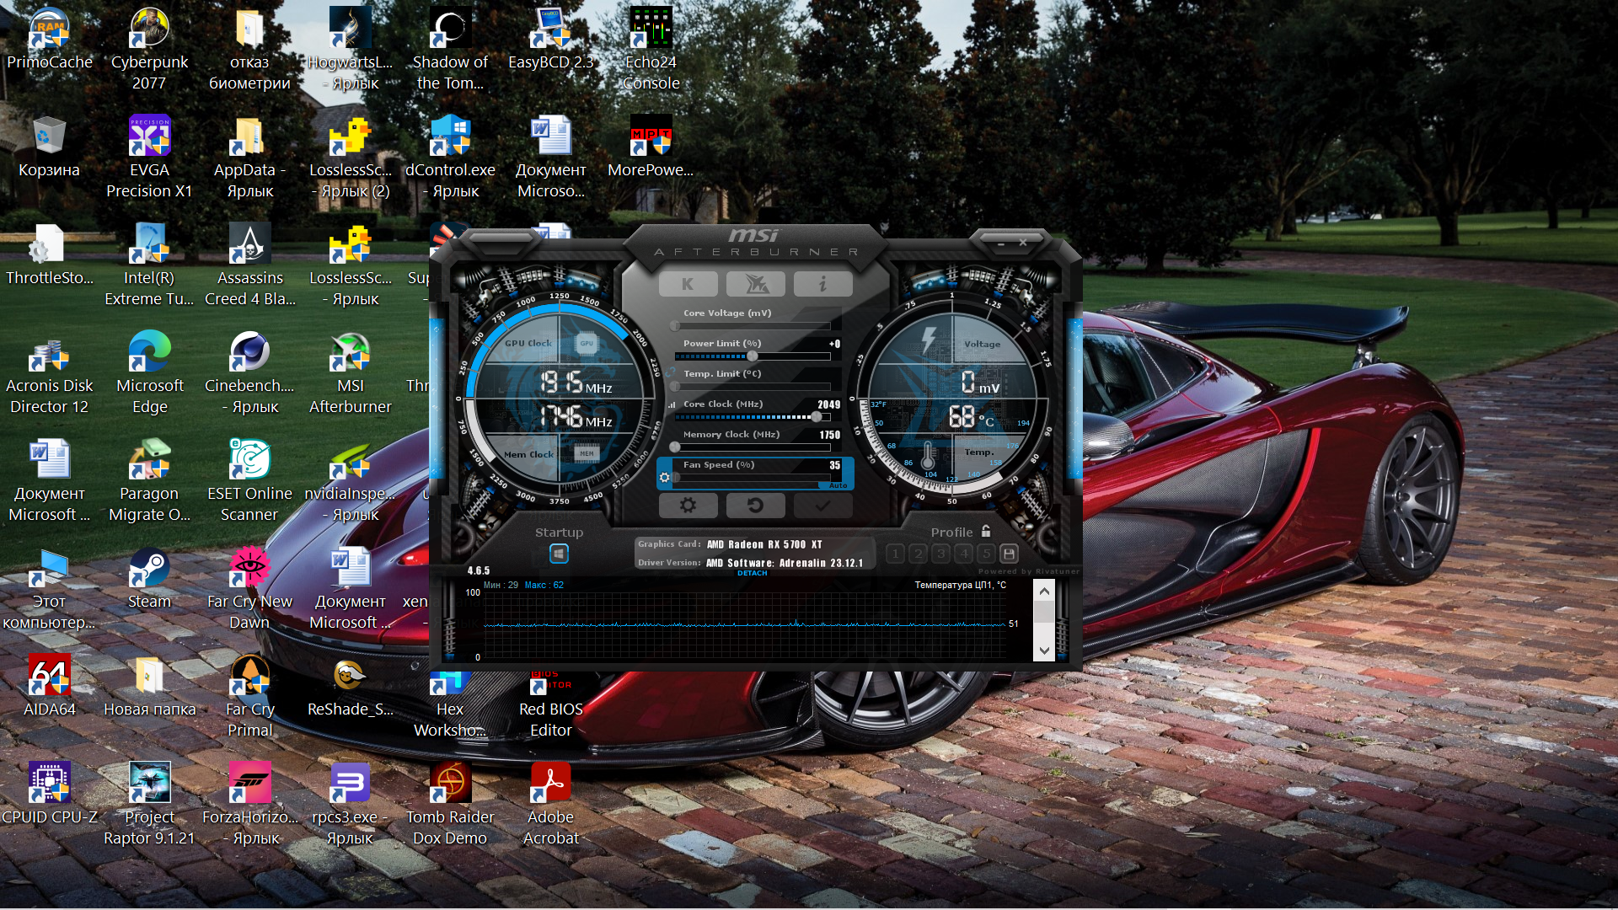Open the Kombustor stress test (K) button

pyautogui.click(x=688, y=285)
